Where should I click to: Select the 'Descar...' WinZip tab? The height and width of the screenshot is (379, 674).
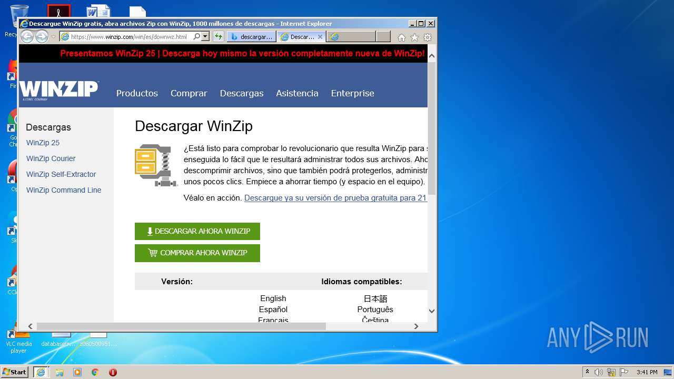click(x=298, y=37)
